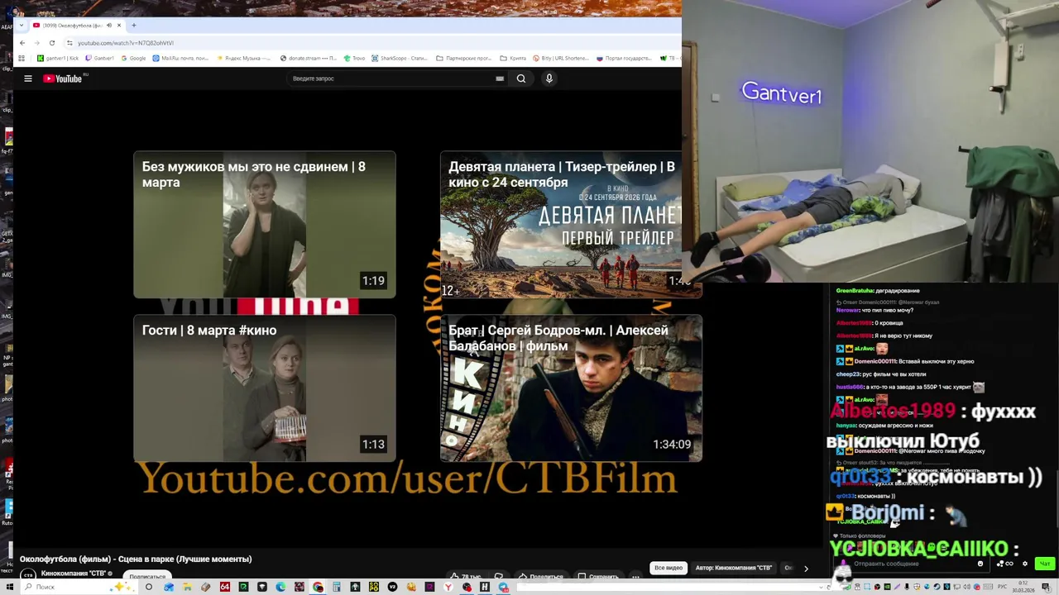
Task: Open the Google bookmark
Action: pos(133,58)
